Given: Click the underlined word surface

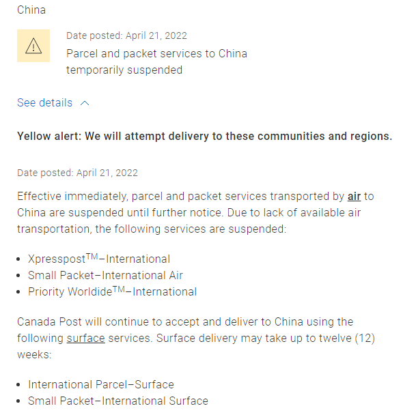Looking at the screenshot, I should (85, 339).
